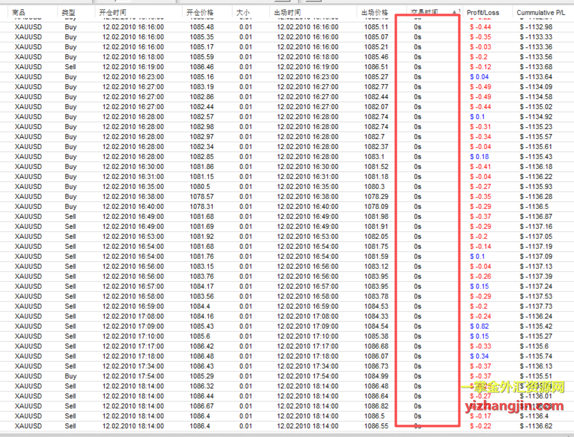
Task: Click the open time 12.02.2010 17:34:00 cell
Action: [x=133, y=366]
